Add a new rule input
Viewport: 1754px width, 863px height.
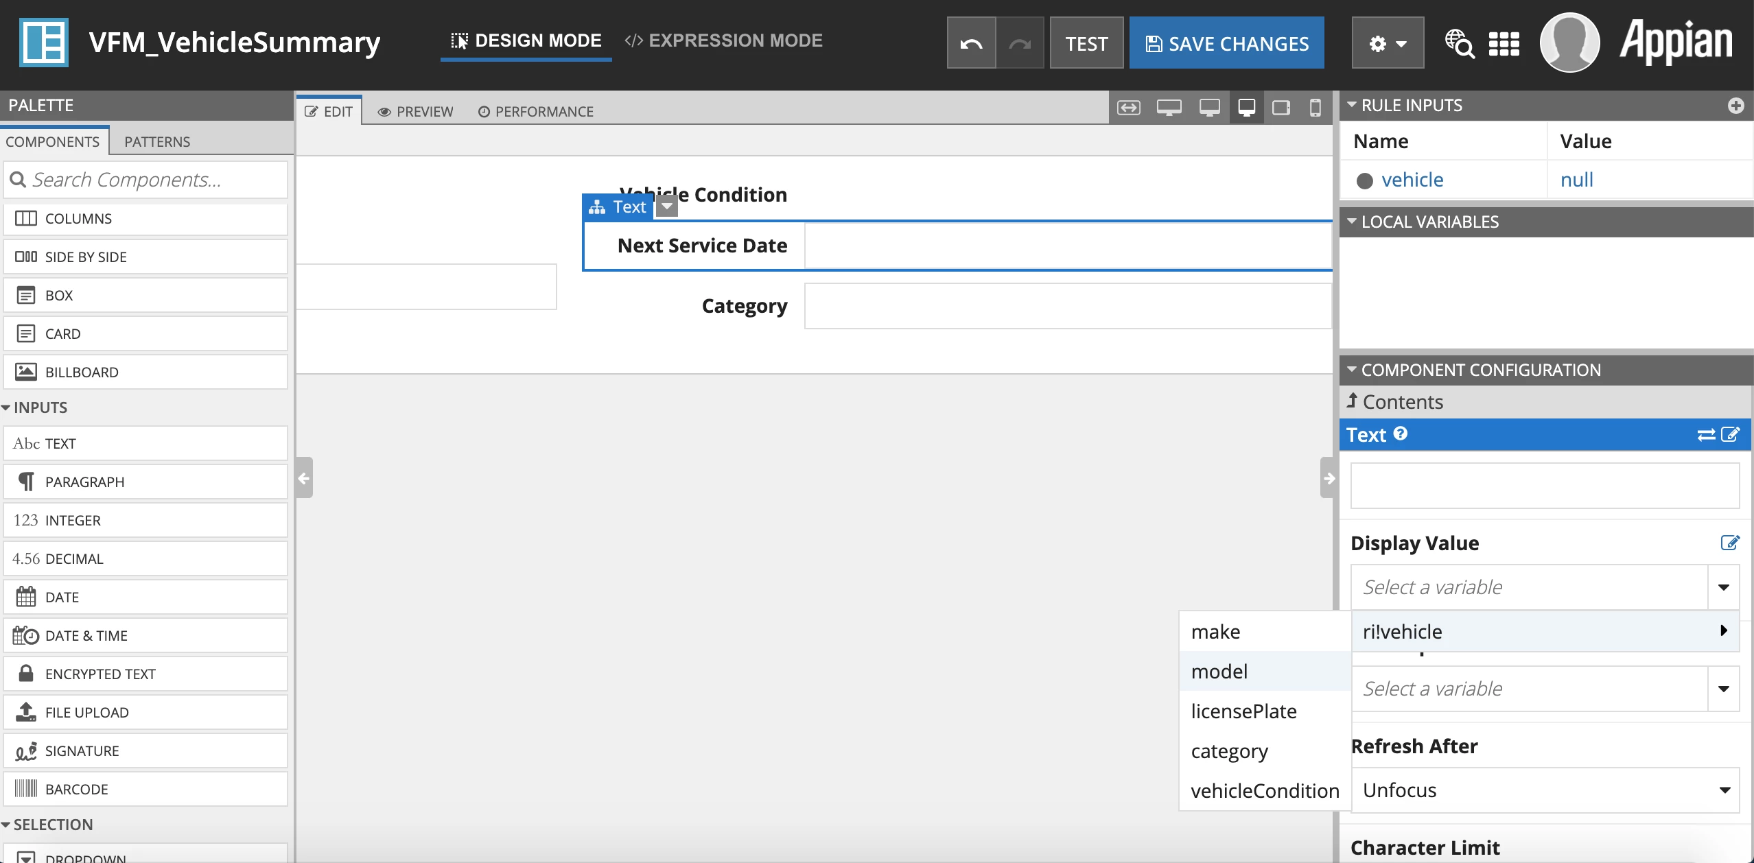(x=1735, y=106)
